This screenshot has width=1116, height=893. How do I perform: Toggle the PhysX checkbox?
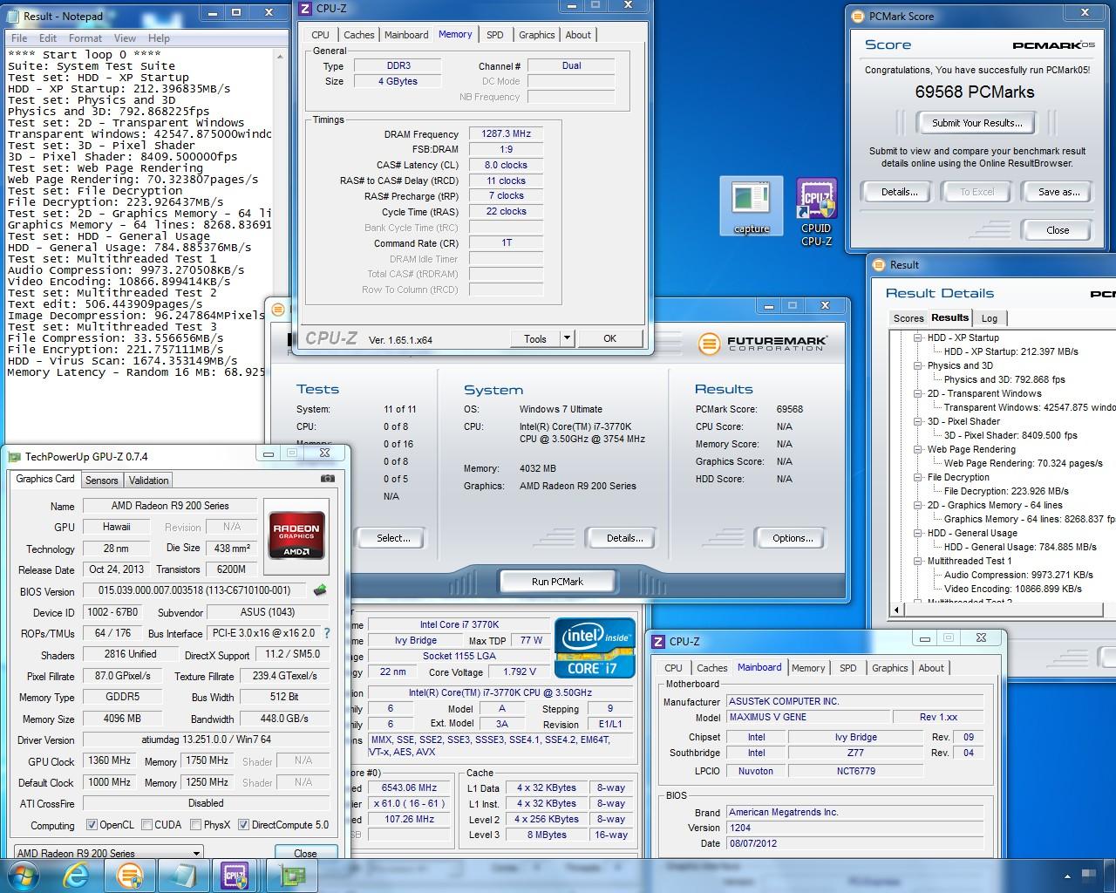pyautogui.click(x=196, y=824)
